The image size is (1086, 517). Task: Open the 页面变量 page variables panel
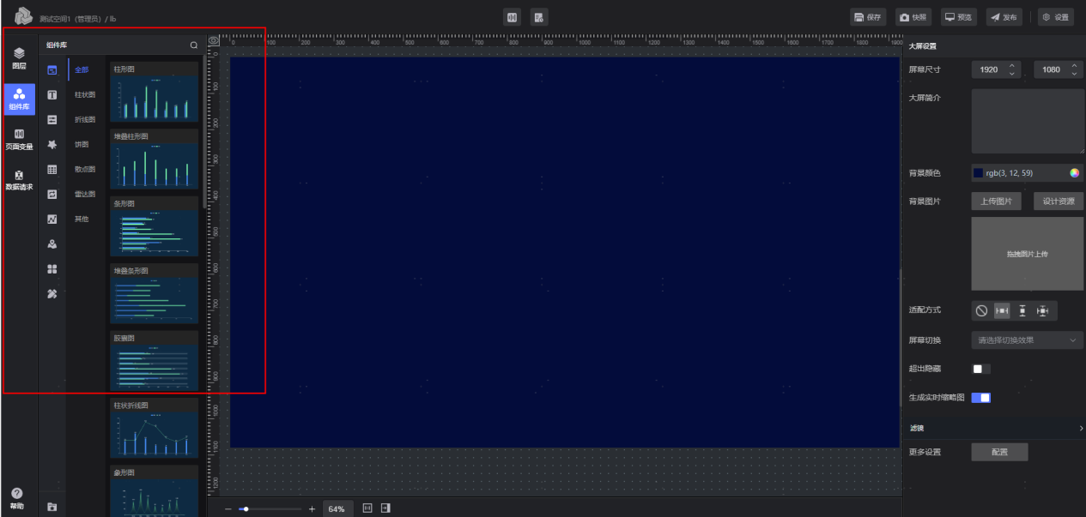coord(19,140)
